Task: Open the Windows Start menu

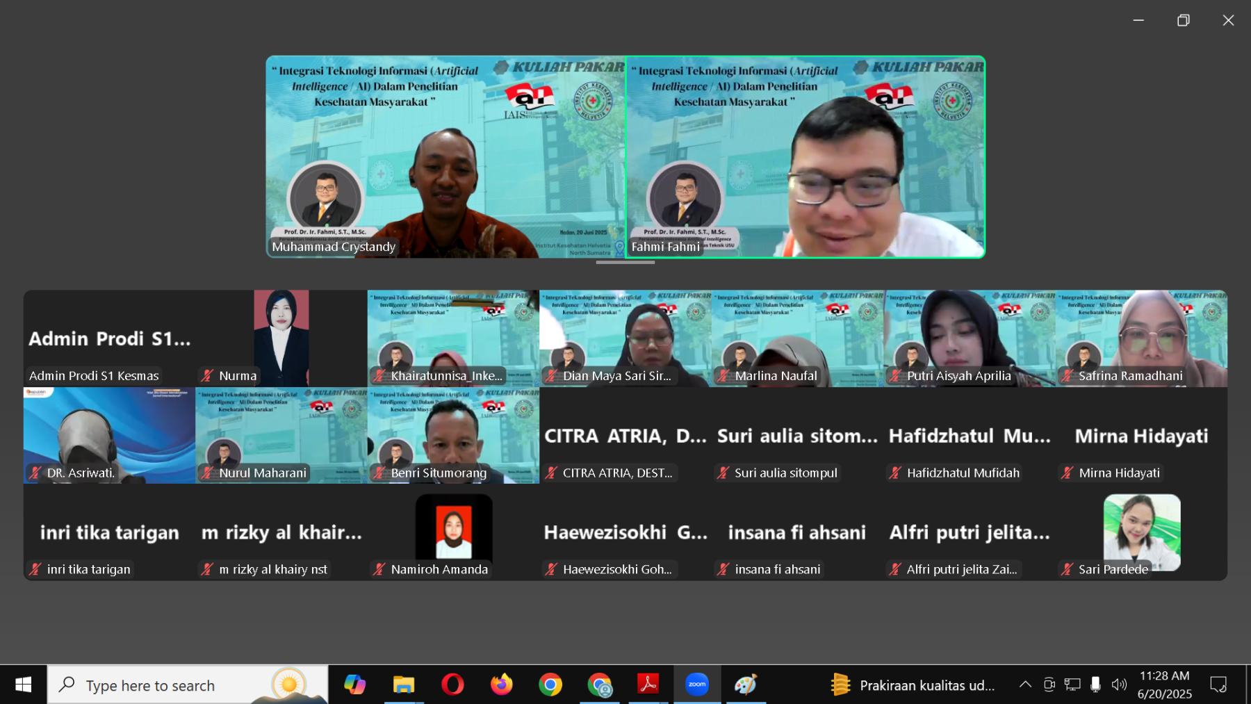Action: tap(23, 685)
